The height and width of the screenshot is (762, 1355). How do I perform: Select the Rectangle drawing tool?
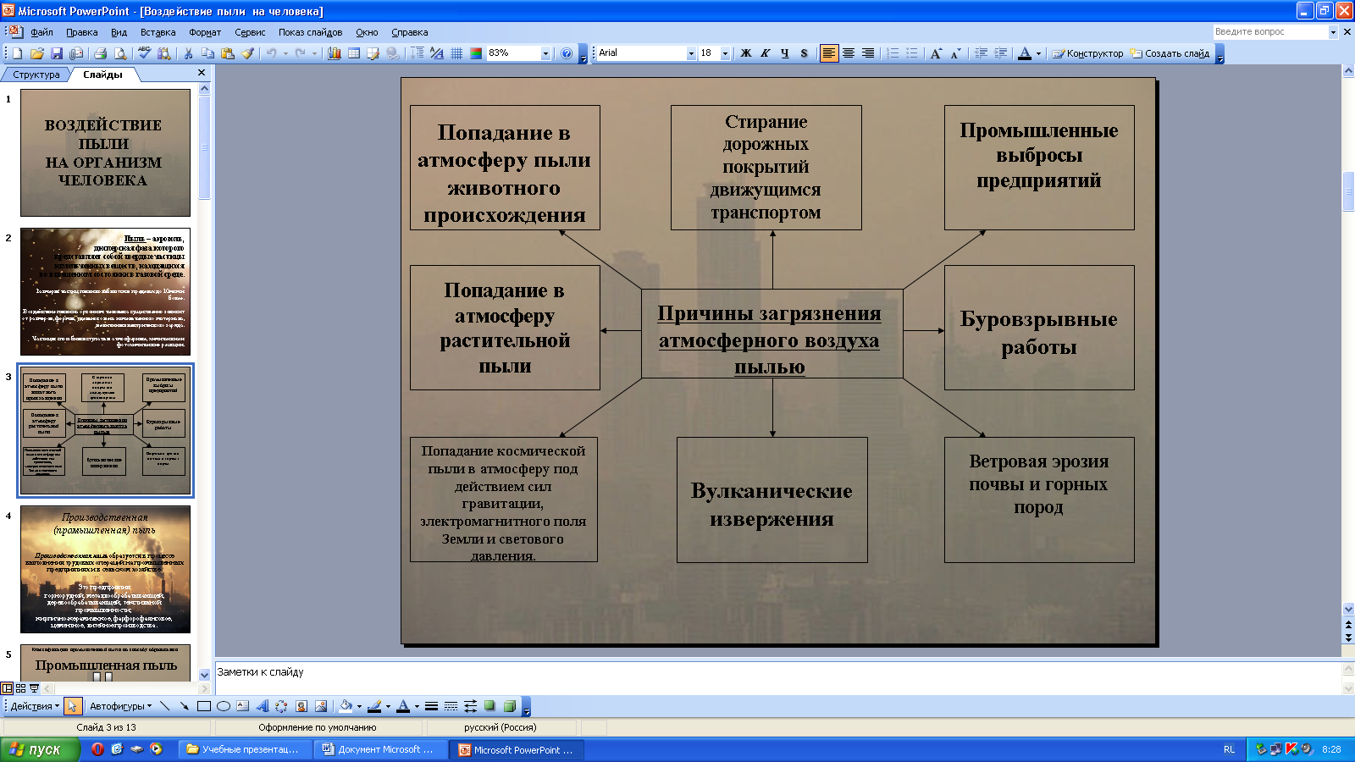[203, 706]
